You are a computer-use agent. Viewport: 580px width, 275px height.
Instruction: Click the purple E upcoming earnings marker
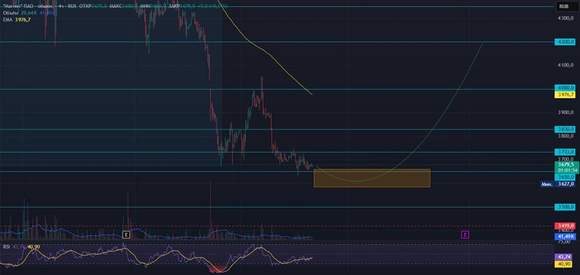pos(465,234)
